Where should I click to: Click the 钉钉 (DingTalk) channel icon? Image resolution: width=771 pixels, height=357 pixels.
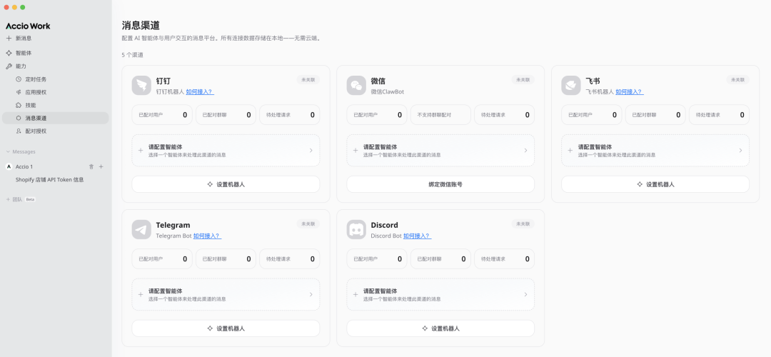point(142,86)
